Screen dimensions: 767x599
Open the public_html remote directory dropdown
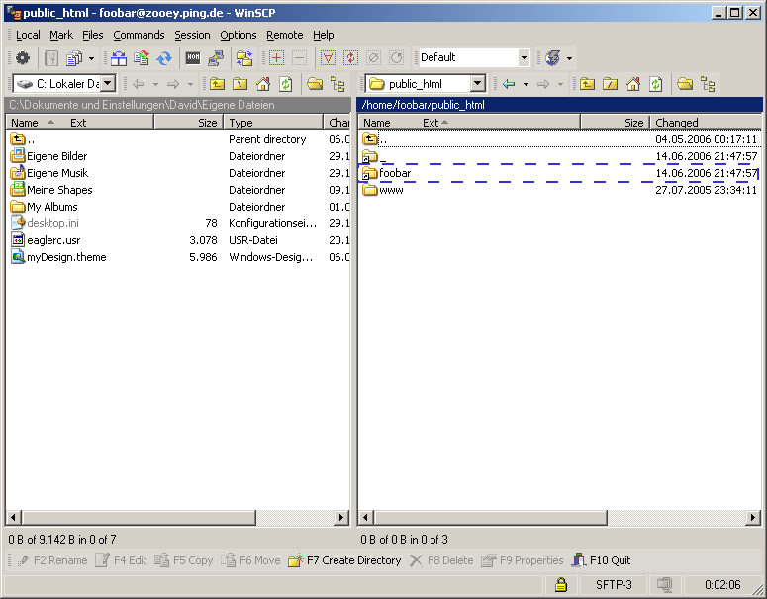[477, 84]
